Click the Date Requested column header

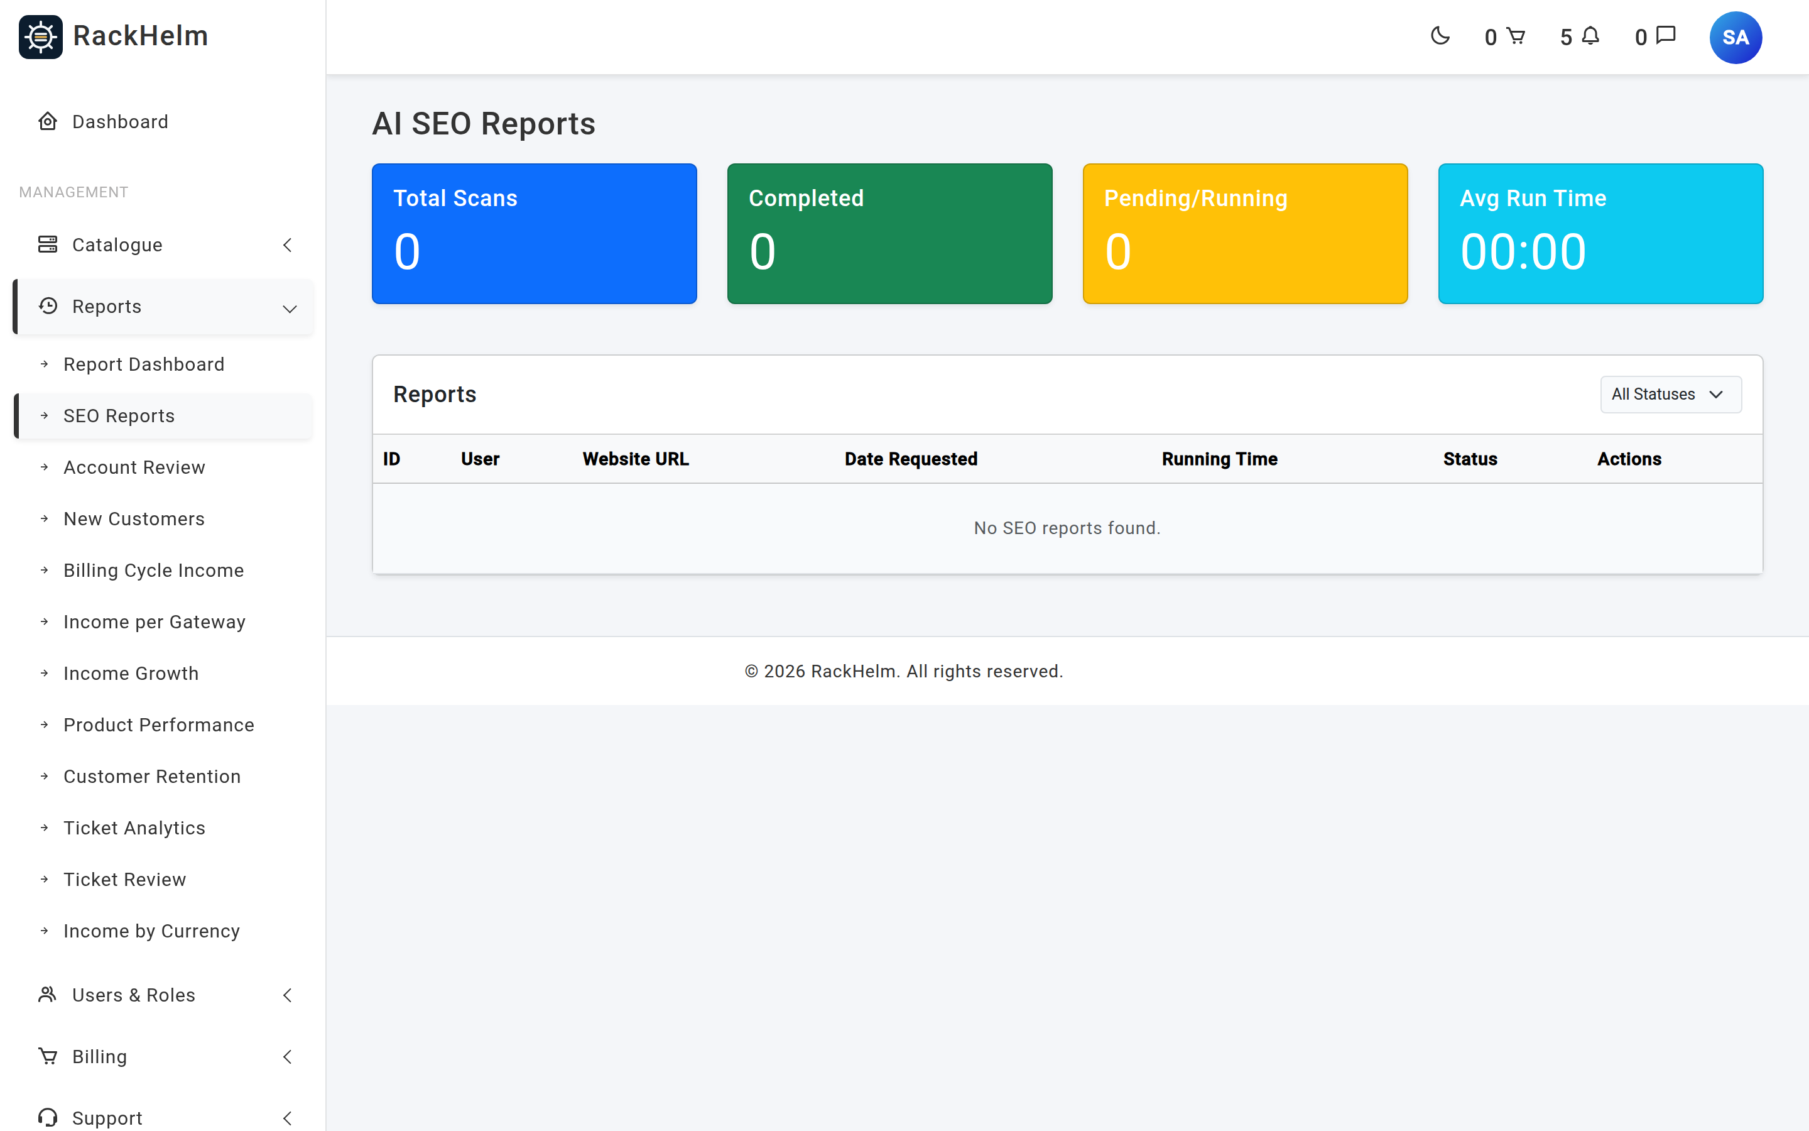pos(911,459)
